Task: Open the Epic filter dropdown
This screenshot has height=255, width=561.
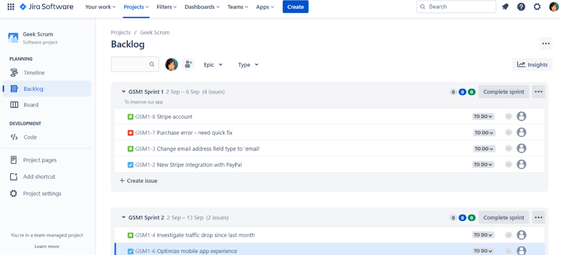Action: click(213, 65)
